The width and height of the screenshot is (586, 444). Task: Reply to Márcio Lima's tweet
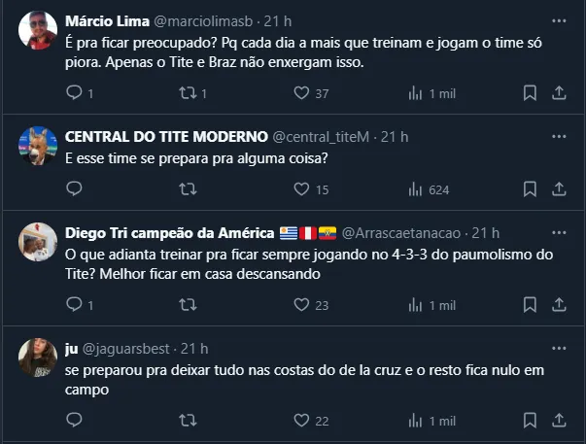[x=75, y=92]
